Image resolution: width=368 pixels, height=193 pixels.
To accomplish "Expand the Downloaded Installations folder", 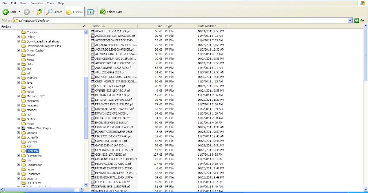I will [18, 41].
